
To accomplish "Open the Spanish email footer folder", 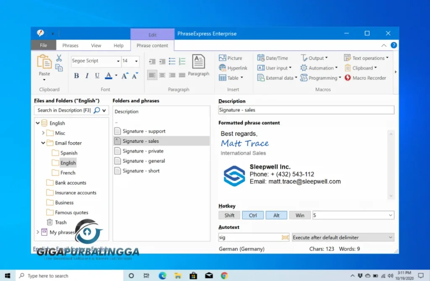I will pos(69,153).
